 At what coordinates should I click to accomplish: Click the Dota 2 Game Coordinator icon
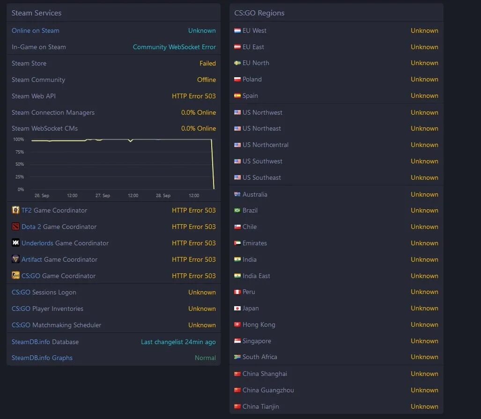pos(15,227)
